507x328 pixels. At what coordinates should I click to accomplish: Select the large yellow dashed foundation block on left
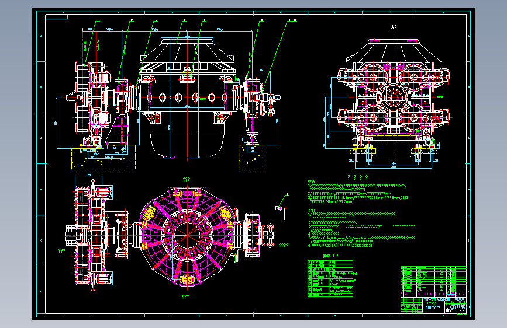(x=104, y=157)
